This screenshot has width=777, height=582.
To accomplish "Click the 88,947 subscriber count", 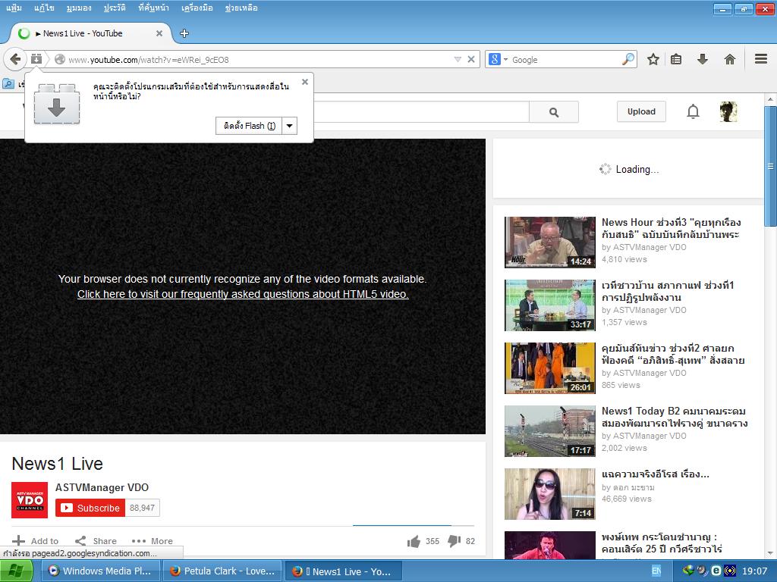I will pos(142,508).
